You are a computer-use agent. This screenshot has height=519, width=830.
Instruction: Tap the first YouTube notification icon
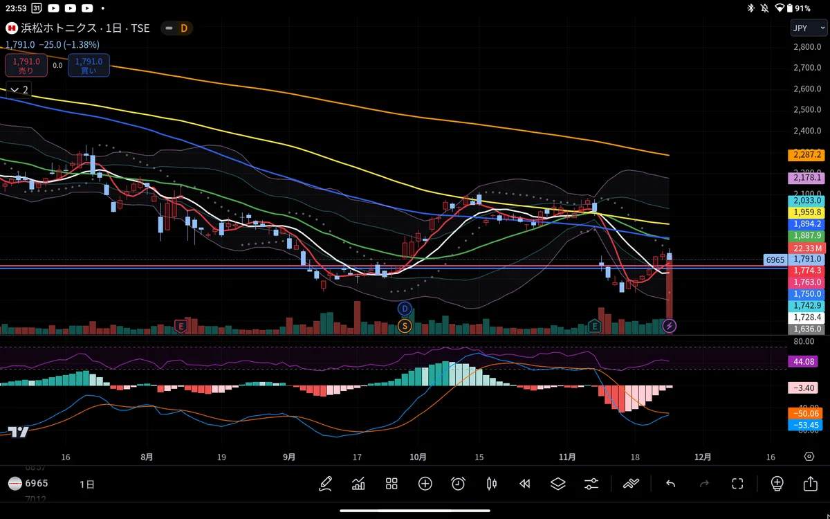[x=53, y=8]
